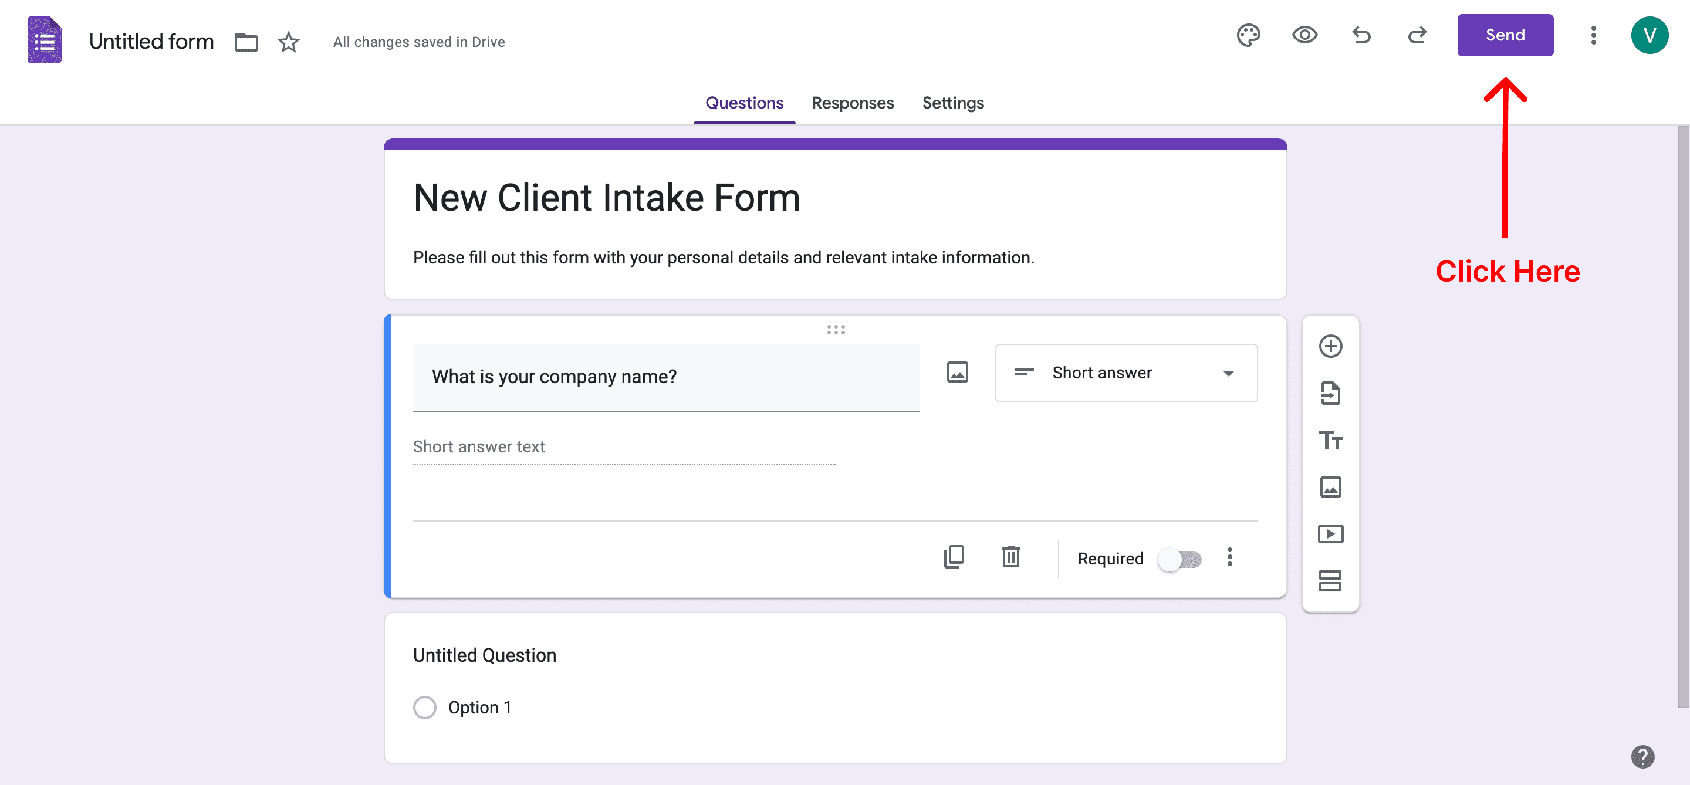
Task: Add title and description Tt icon
Action: point(1331,440)
